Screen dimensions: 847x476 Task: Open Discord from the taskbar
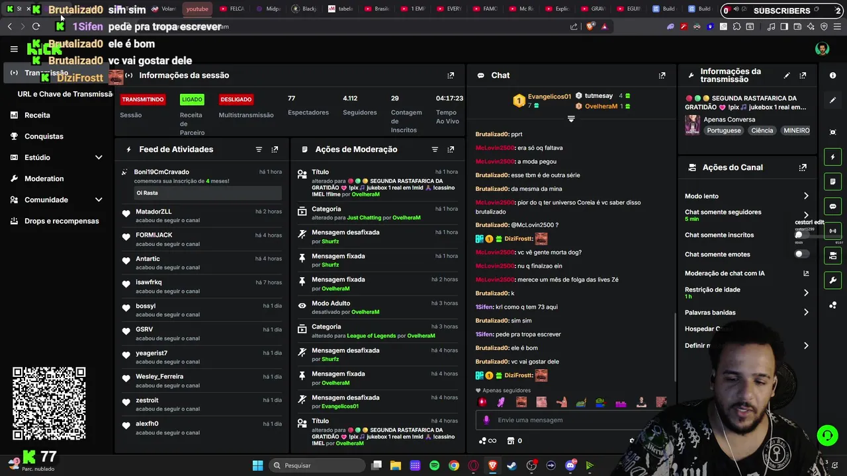pyautogui.click(x=570, y=465)
